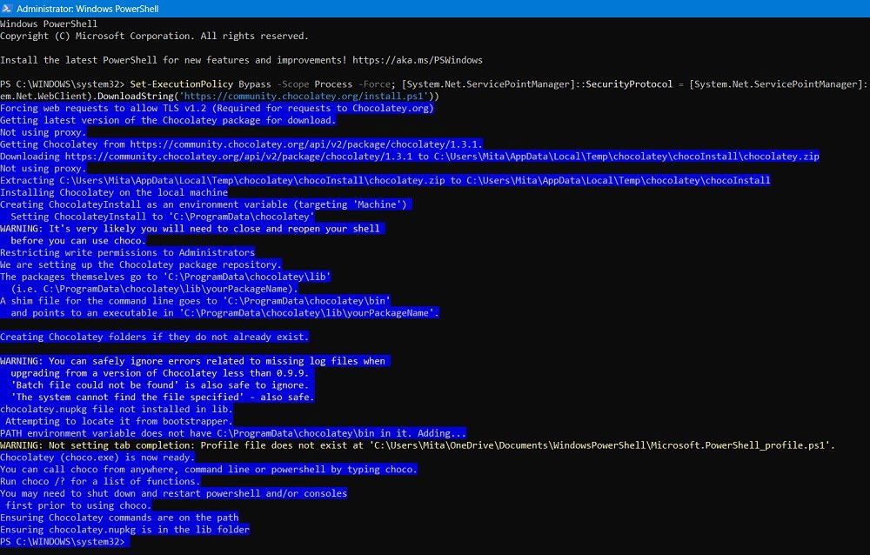Select the highlighted 'Forcing web requests' output line

tap(217, 108)
